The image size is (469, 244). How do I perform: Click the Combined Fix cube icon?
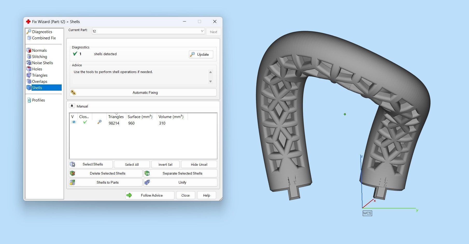tap(29, 38)
